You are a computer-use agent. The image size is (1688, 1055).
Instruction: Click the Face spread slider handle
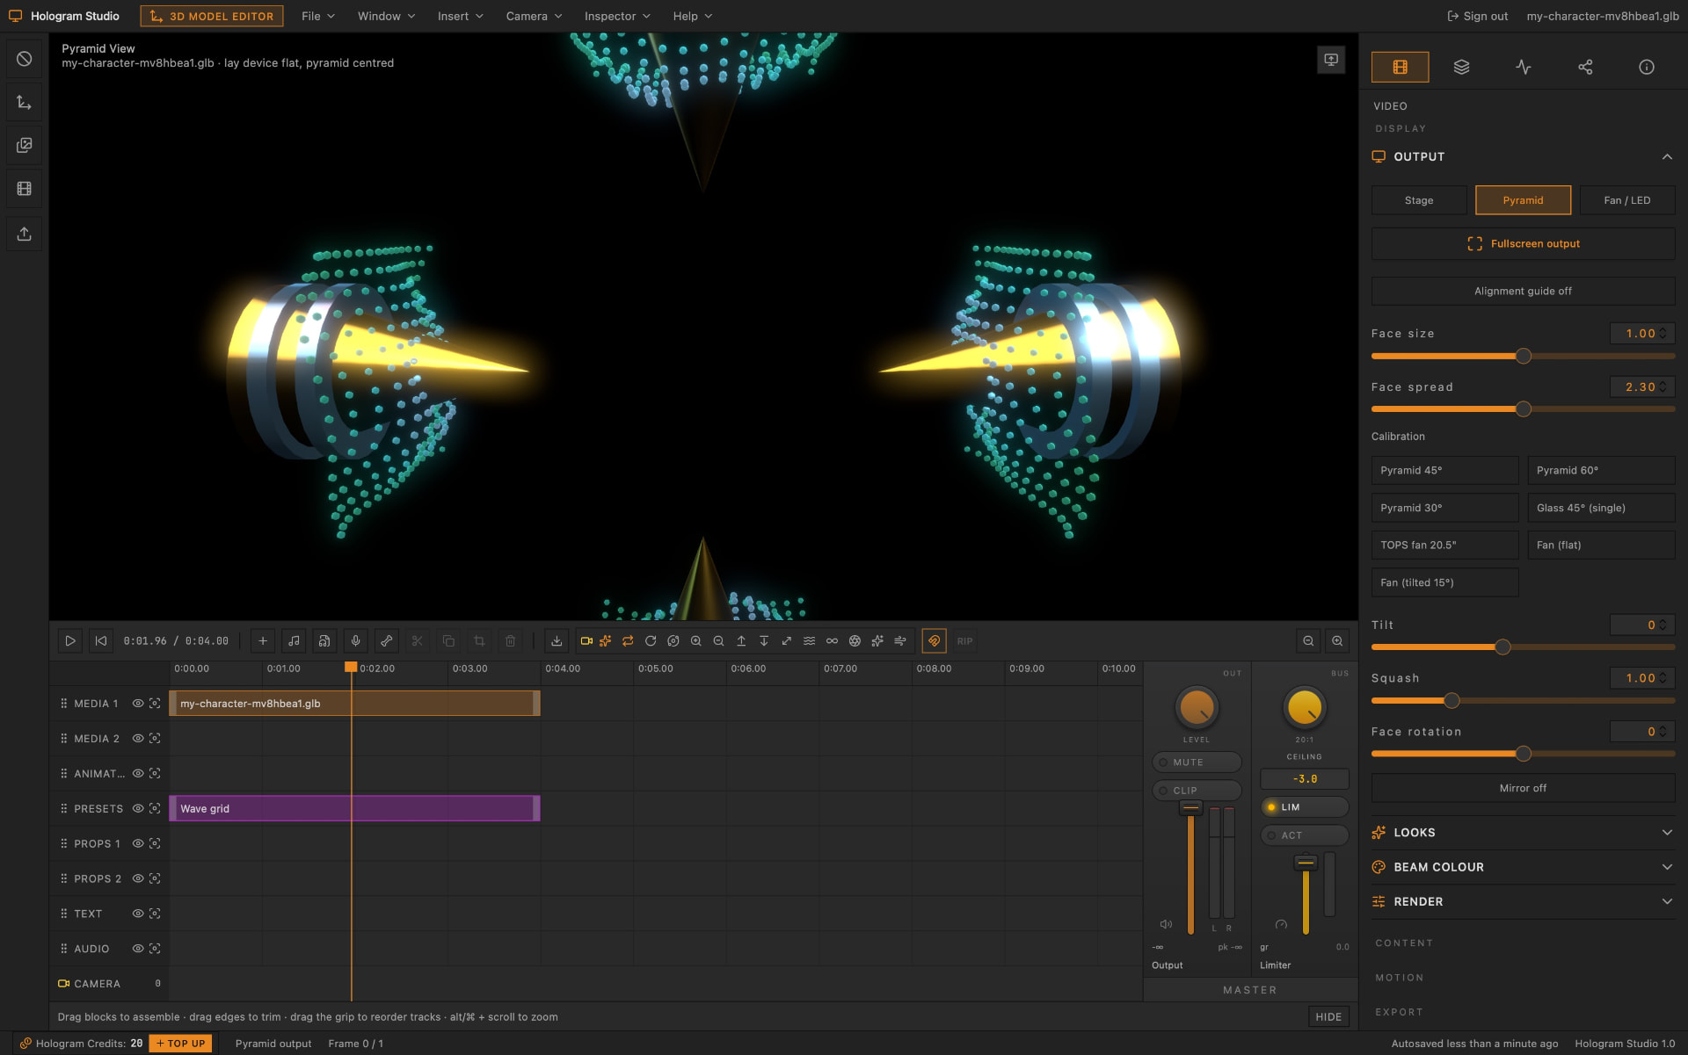[x=1524, y=409]
